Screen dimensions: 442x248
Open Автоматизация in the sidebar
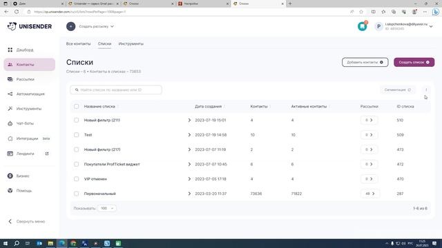point(30,94)
